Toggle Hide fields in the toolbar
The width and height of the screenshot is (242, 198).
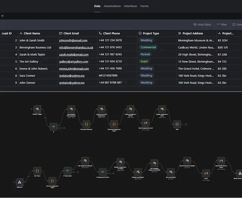[202, 25]
